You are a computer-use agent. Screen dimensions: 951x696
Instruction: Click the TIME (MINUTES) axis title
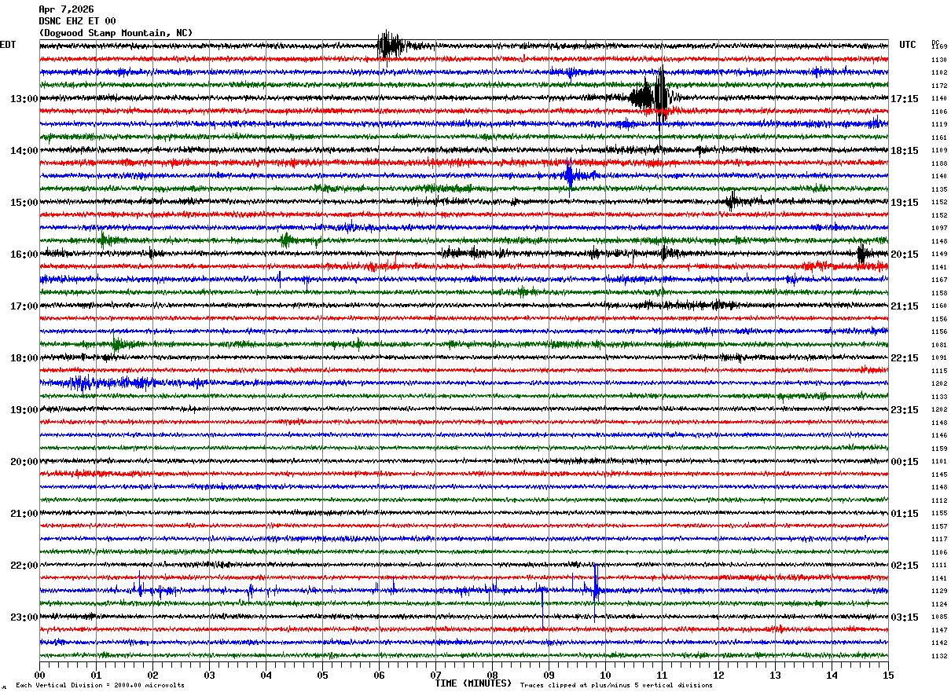pos(473,683)
